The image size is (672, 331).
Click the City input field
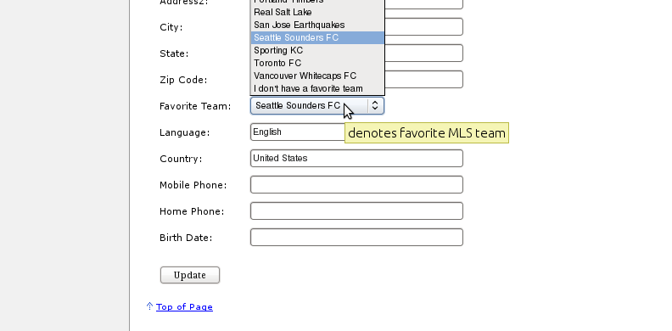coord(424,26)
